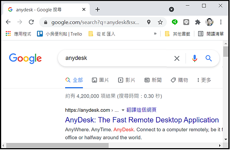Open the Extensions puzzle piece menu
230x150 pixels.
[198, 22]
